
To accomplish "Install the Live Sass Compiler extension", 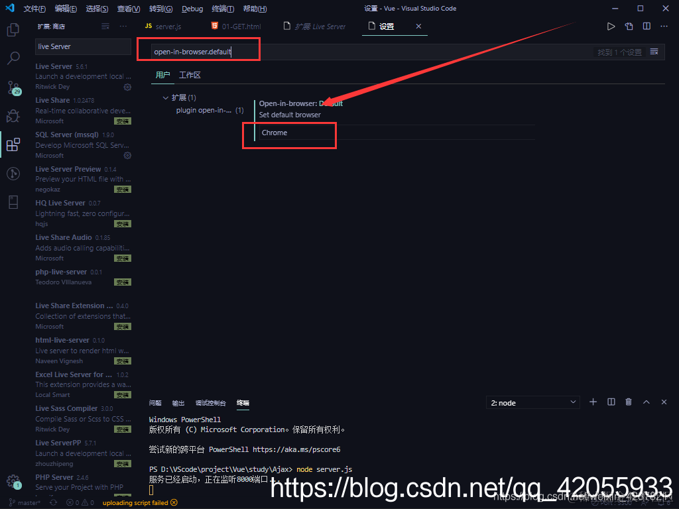I will tap(123, 429).
